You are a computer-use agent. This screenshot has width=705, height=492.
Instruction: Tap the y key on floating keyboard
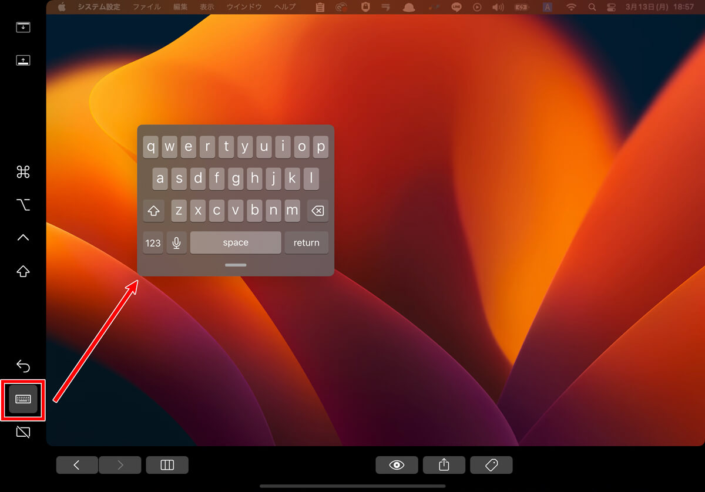point(245,147)
